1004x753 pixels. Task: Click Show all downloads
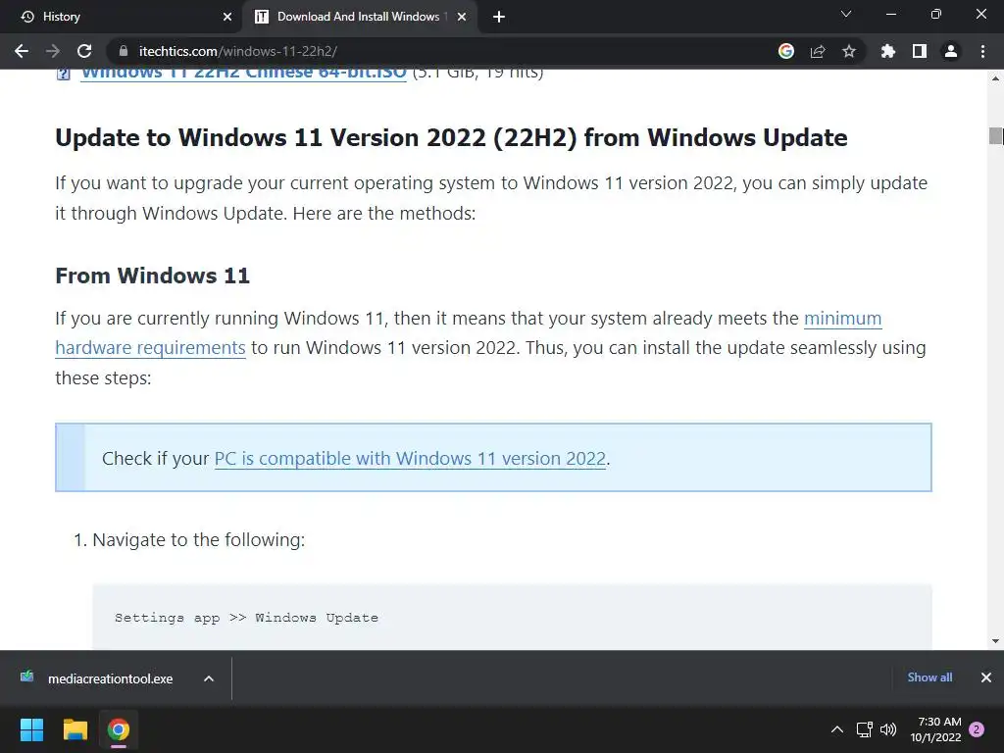[929, 678]
